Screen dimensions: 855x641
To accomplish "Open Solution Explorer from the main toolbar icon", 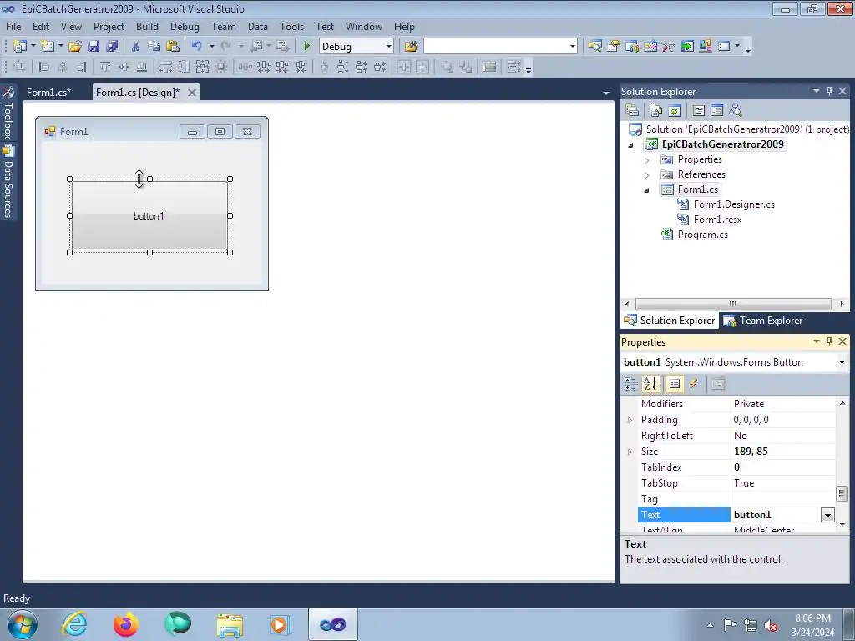I will [x=594, y=47].
